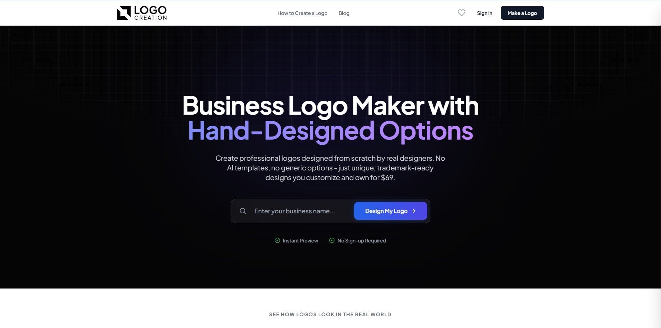Go to the Blog menu item
The image size is (661, 328).
[x=344, y=13]
